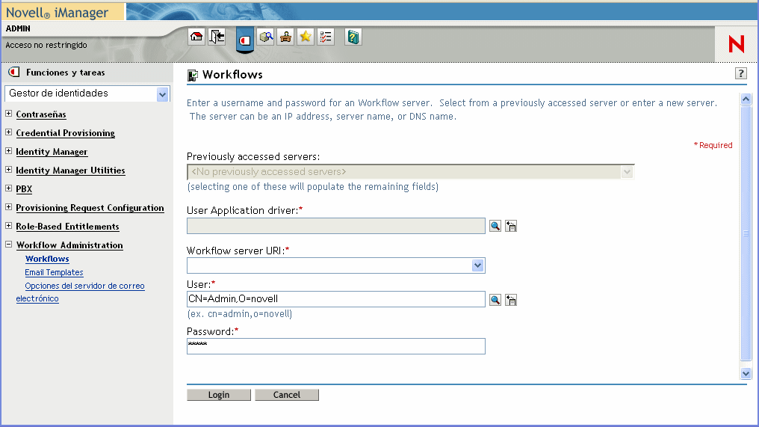Screen dimensions: 759x427
Task: Open the Contraseñas role link
Action: point(40,114)
